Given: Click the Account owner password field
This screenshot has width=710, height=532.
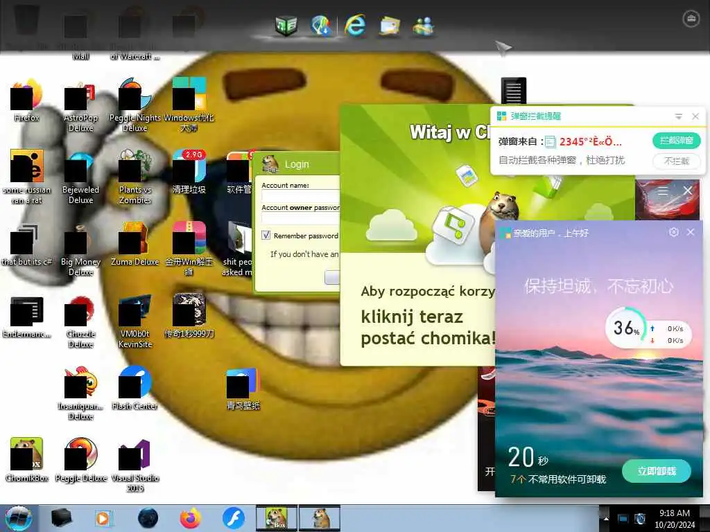Looking at the screenshot, I should [x=301, y=218].
